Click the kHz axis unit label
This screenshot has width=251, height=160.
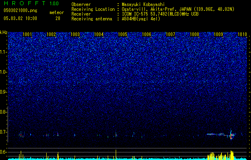click(x=4, y=32)
